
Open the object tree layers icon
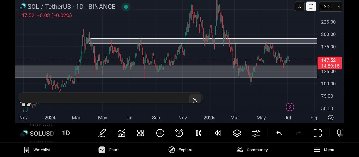click(x=237, y=133)
